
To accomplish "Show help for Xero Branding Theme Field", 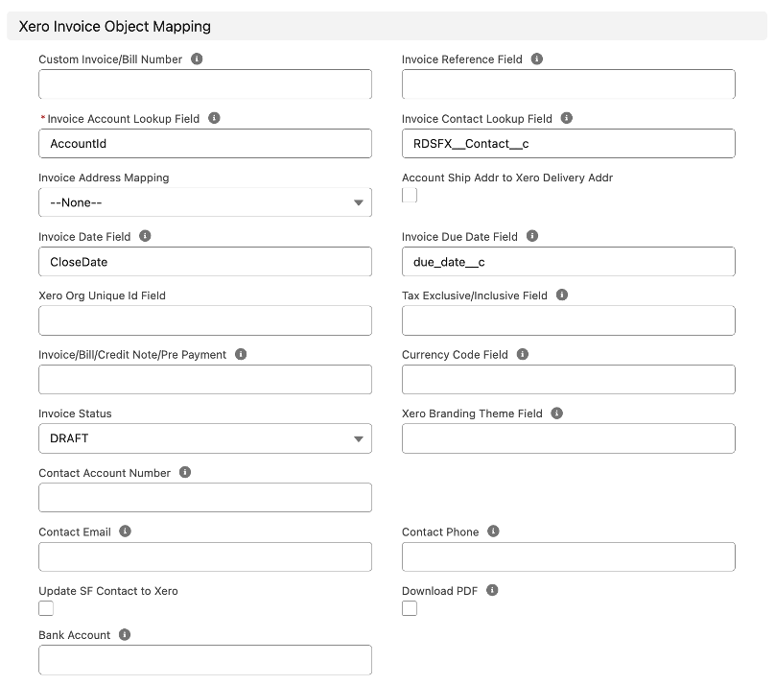I will point(557,413).
